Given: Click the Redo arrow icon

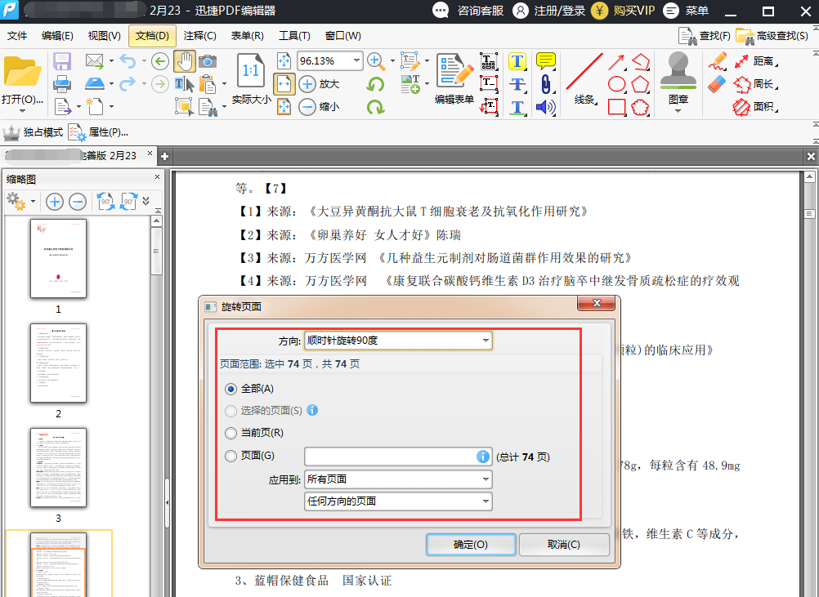Looking at the screenshot, I should (x=128, y=83).
